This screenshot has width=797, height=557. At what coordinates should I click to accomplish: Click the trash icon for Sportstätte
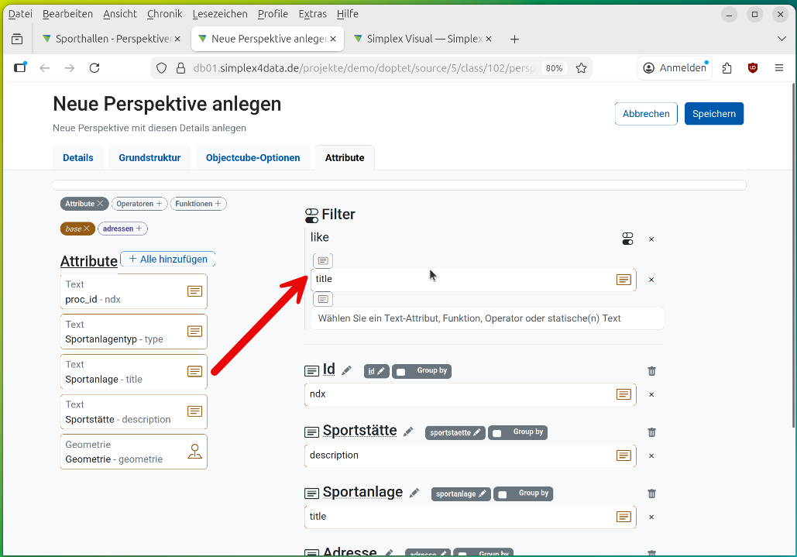pos(651,432)
